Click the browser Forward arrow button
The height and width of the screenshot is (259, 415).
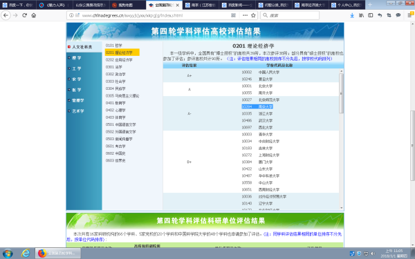[15, 15]
